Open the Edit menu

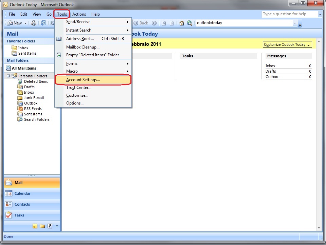[24, 14]
